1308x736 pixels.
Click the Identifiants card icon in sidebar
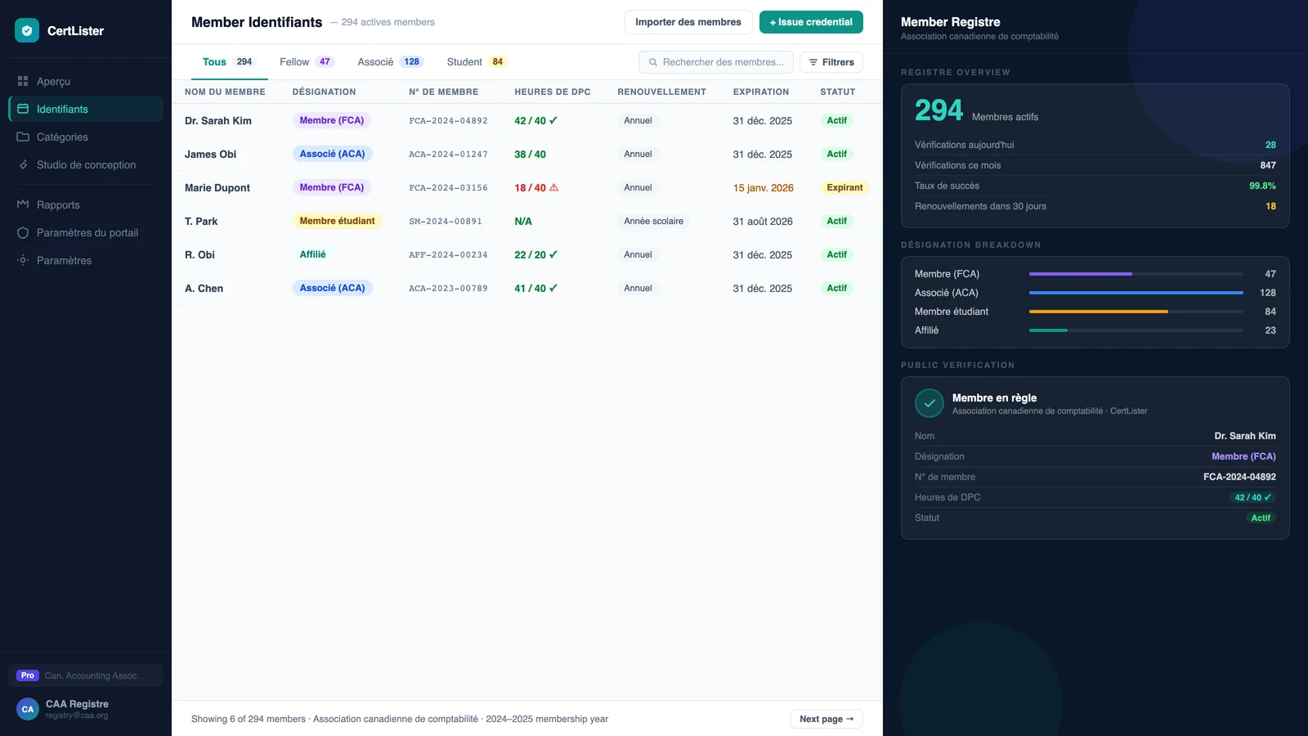[x=23, y=109]
